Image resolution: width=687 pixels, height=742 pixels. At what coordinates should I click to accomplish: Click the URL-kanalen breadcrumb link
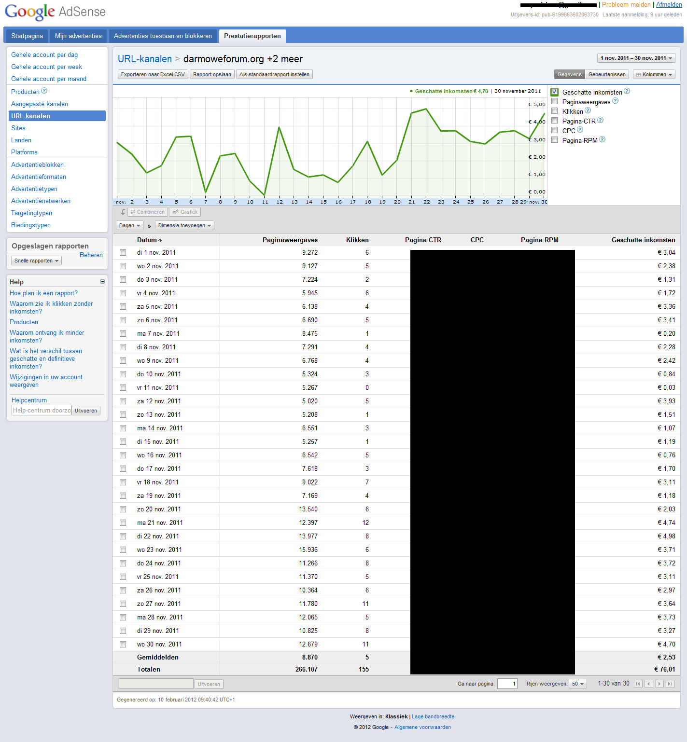pyautogui.click(x=145, y=59)
